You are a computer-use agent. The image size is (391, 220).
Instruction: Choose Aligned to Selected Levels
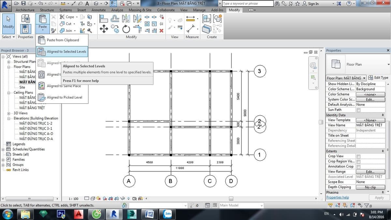(x=62, y=51)
